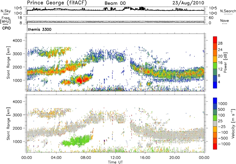The height and width of the screenshot is (164, 236).
Task: Click the '4000' tick of power panel
Action: click(17, 41)
